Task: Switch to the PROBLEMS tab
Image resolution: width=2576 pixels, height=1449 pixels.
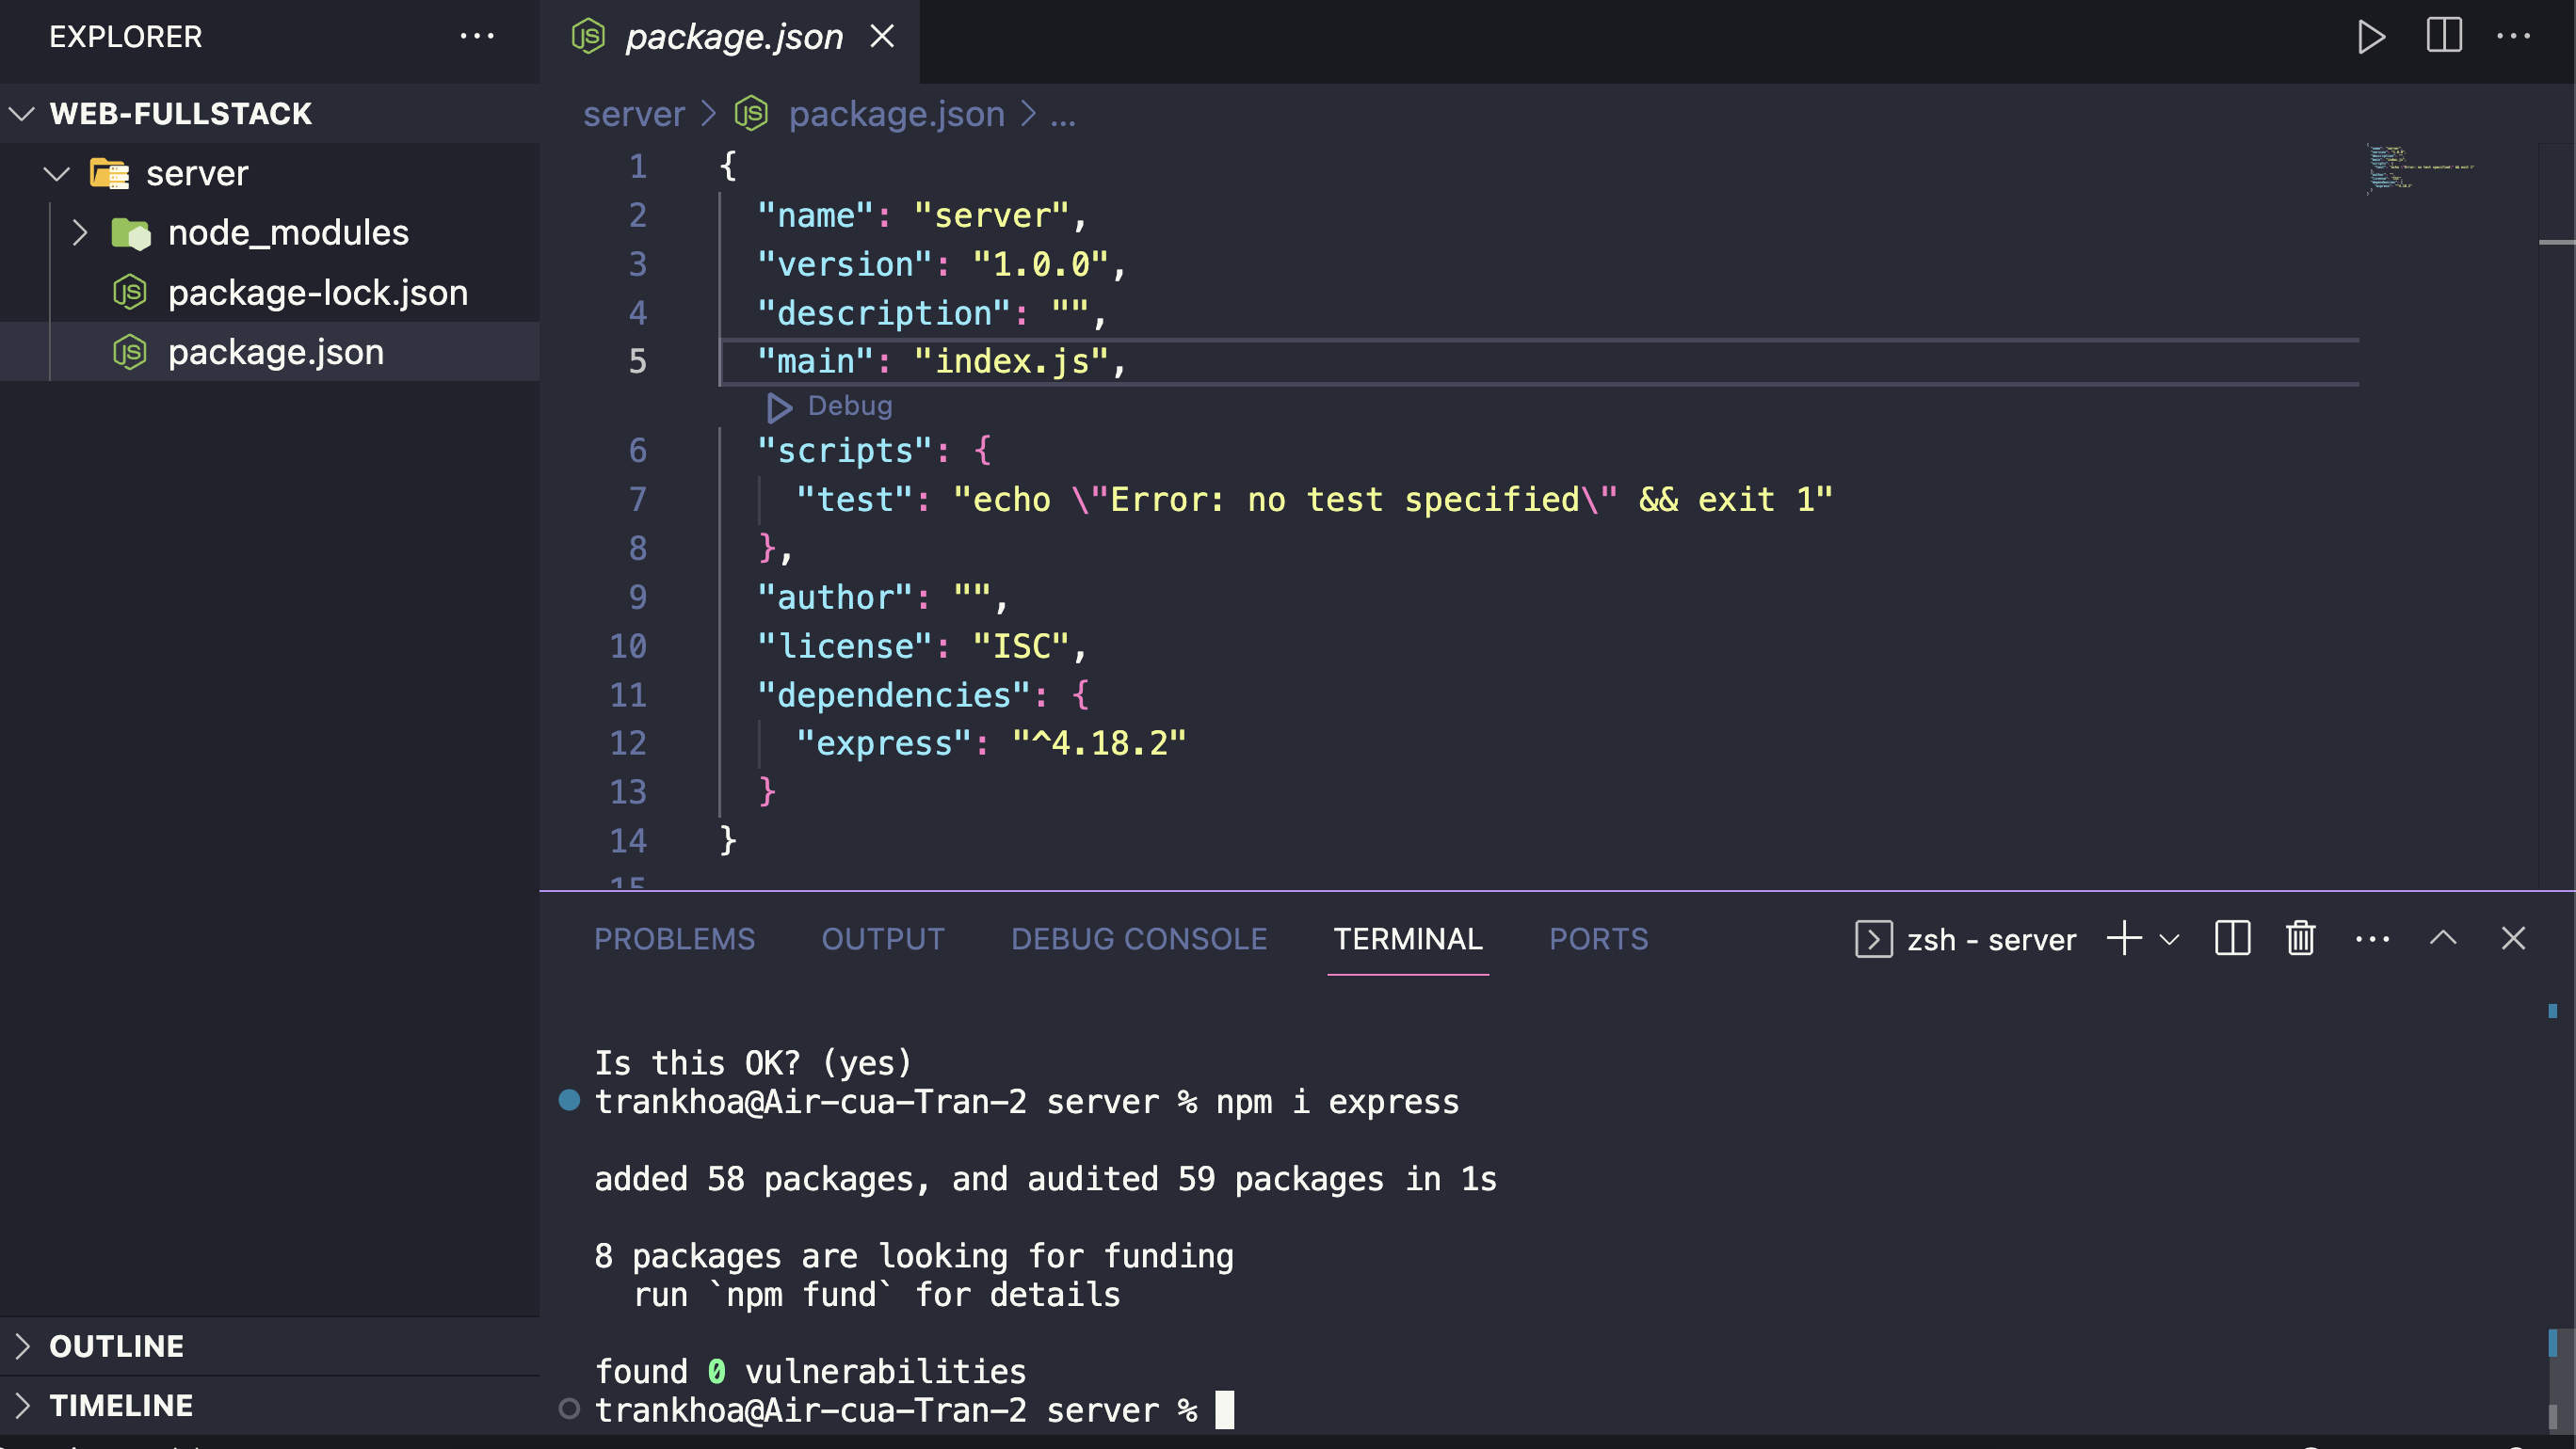Action: pos(674,938)
